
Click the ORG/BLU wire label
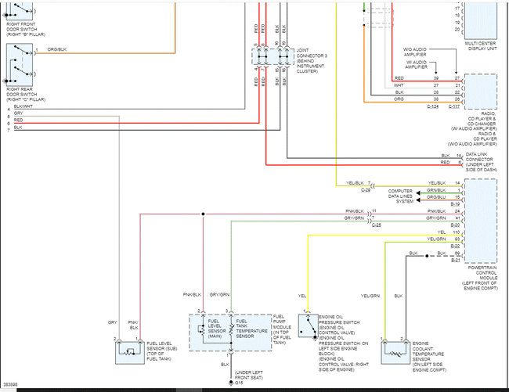[436, 197]
